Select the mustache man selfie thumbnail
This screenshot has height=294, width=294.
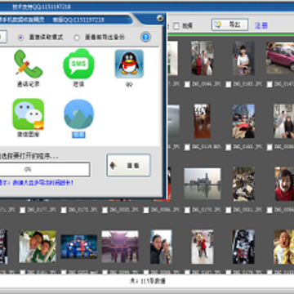click(284, 184)
